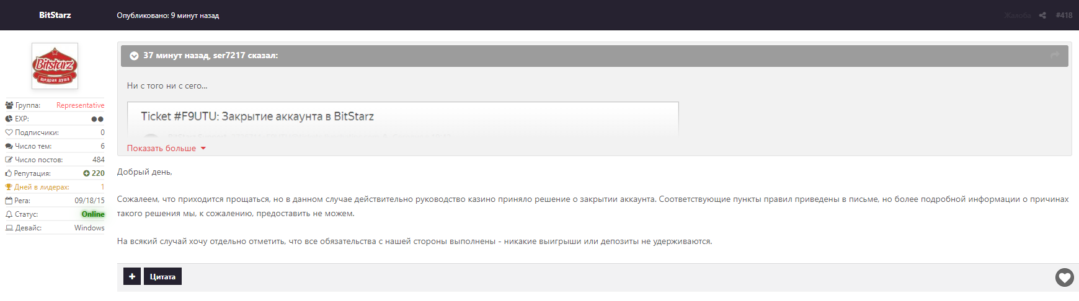
Task: Click greeting text Добрый день
Action: 144,172
